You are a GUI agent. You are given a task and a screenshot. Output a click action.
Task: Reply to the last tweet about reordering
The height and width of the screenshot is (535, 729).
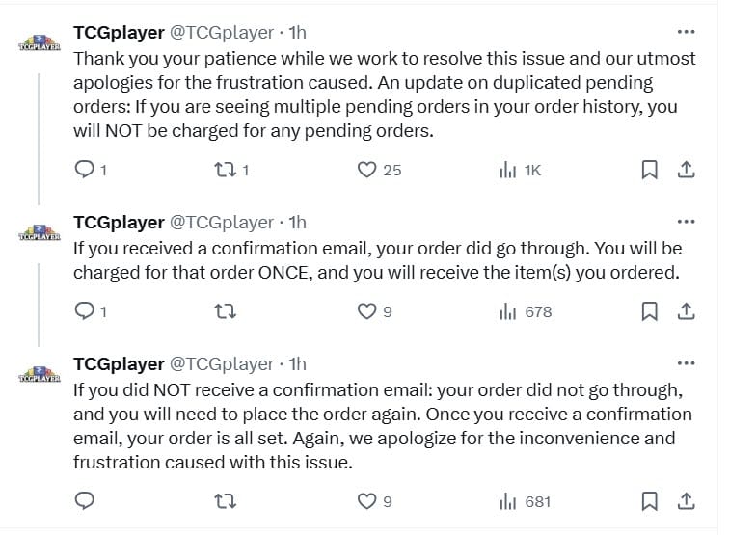tap(85, 501)
